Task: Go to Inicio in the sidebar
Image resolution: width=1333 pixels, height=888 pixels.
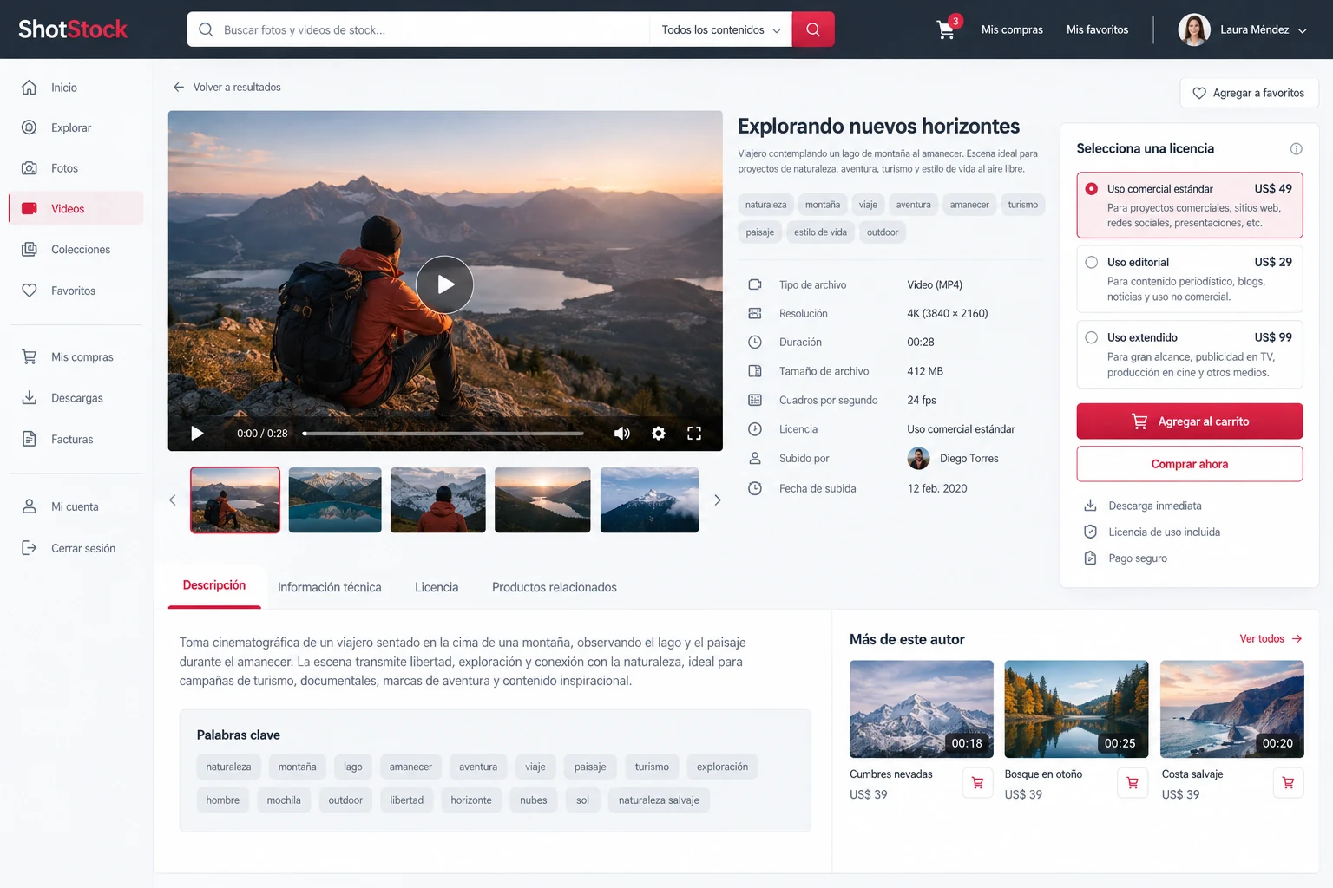Action: (x=76, y=88)
